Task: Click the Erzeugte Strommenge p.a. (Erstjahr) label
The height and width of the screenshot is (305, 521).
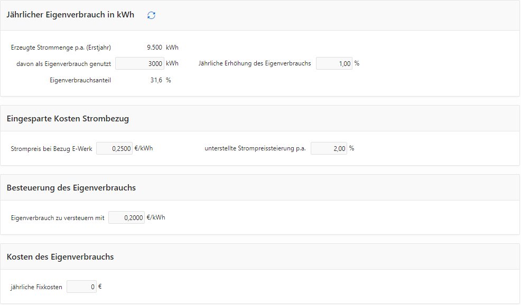Action: 61,47
